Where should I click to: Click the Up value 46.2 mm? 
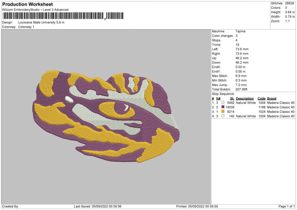pyautogui.click(x=242, y=58)
